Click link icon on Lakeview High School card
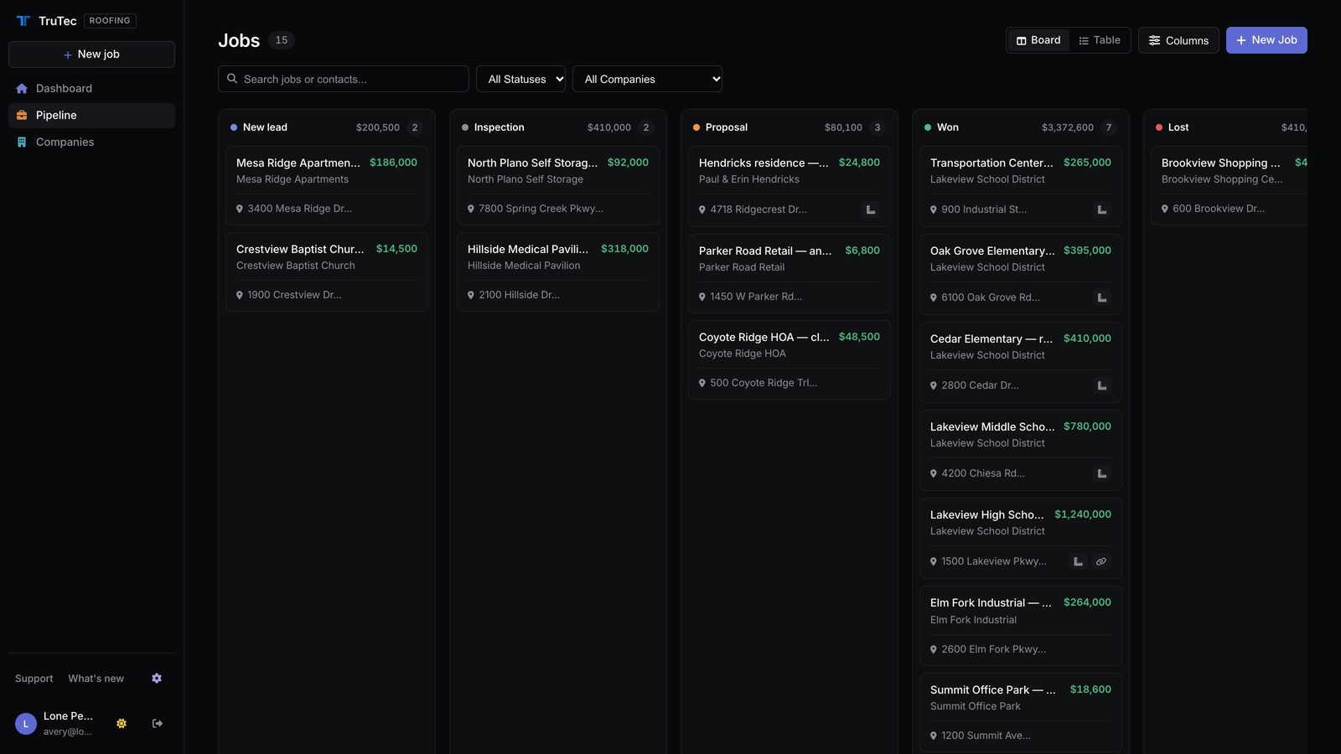This screenshot has height=754, width=1341. (x=1101, y=561)
